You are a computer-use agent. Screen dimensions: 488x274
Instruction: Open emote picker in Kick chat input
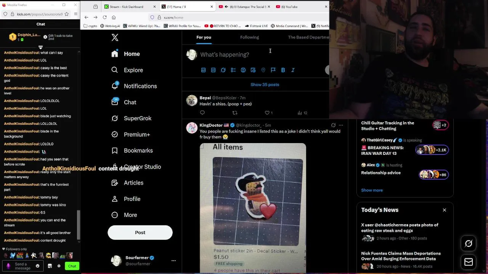(x=37, y=266)
